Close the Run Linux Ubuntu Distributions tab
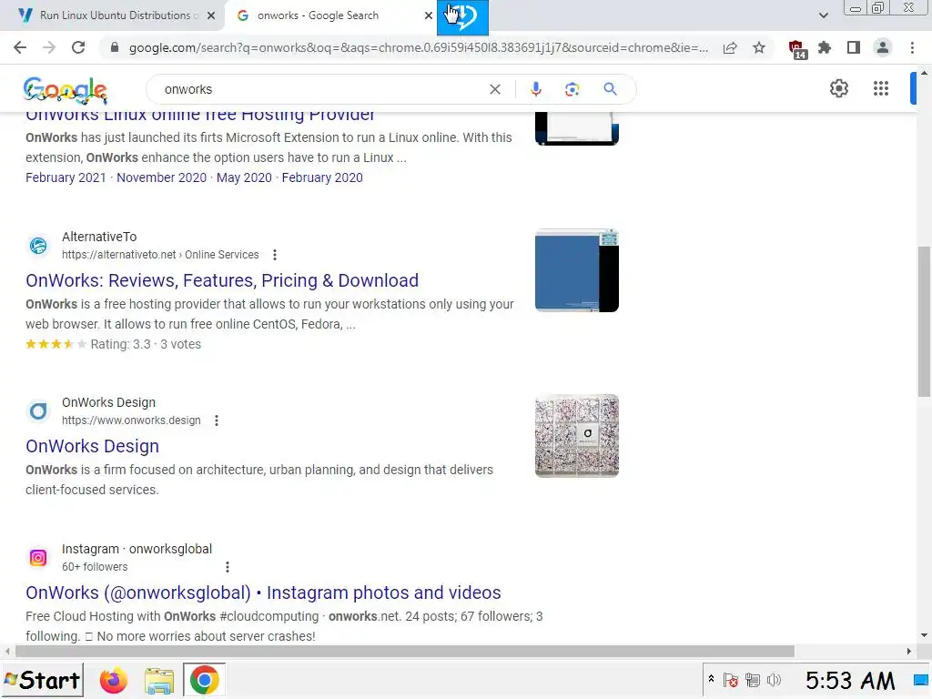This screenshot has width=932, height=699. 211,15
